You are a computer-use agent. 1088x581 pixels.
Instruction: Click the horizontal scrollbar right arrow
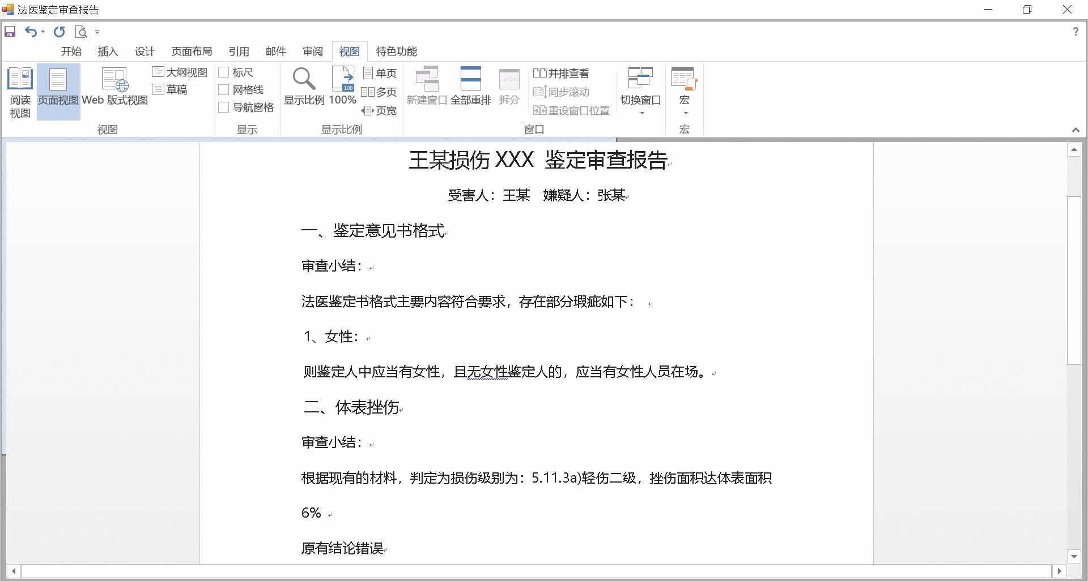coord(1059,571)
